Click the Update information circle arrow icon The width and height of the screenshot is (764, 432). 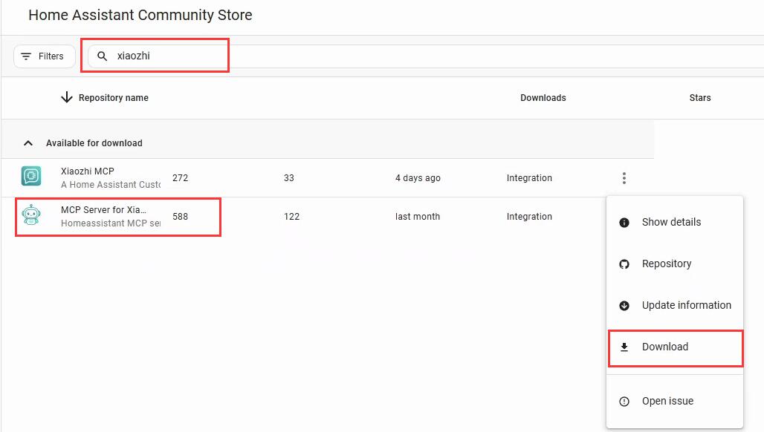(624, 305)
